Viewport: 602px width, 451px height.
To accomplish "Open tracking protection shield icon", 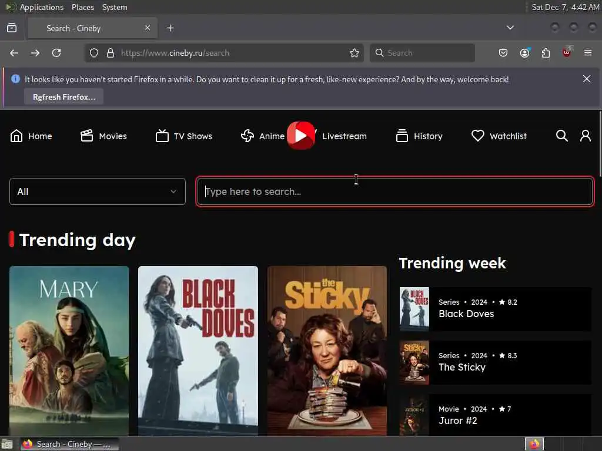I will point(94,53).
